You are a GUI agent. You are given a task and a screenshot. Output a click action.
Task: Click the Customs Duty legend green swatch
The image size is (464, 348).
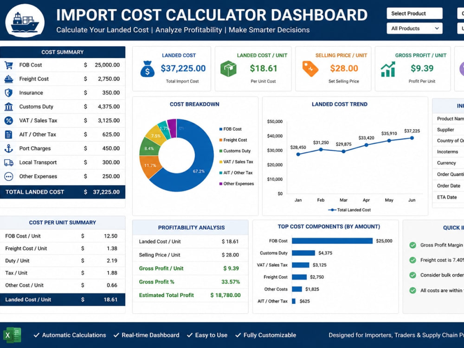221,151
